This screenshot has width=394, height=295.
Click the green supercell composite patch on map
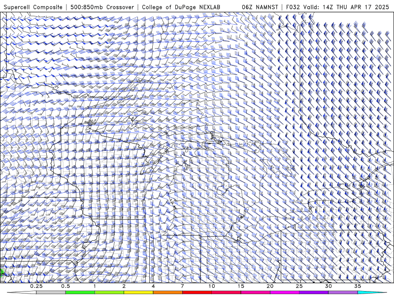coord(1,273)
